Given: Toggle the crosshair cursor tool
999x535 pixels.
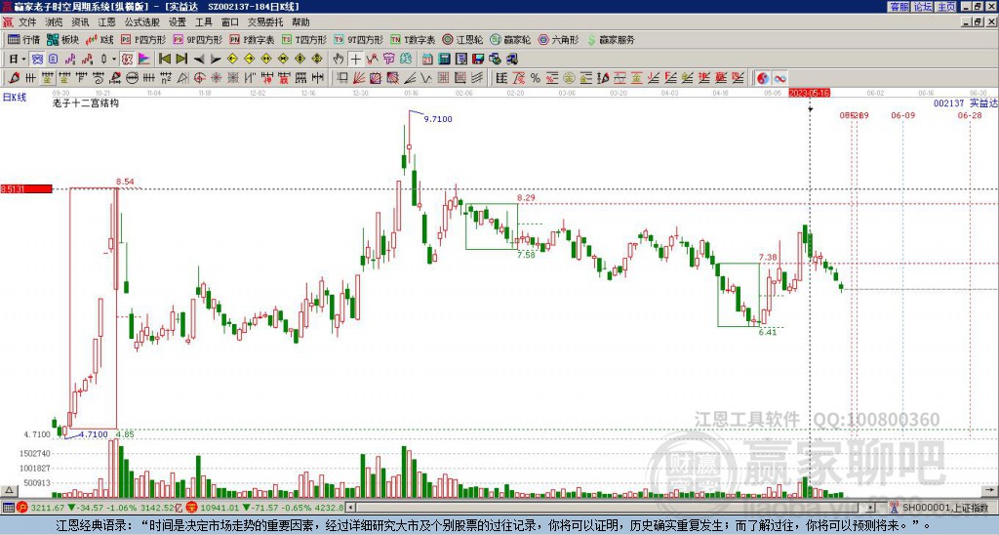Looking at the screenshot, I should (355, 60).
